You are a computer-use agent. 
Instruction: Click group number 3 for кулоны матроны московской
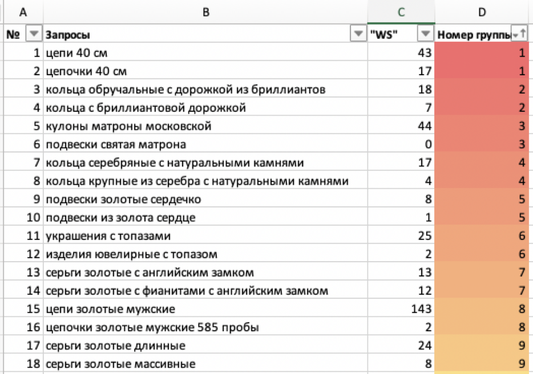click(x=482, y=126)
